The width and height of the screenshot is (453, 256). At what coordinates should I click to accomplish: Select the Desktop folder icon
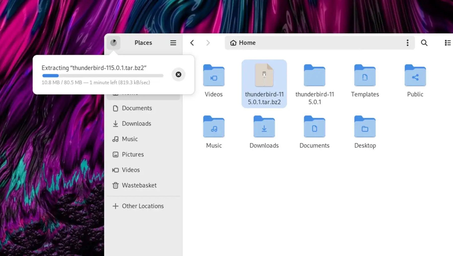365,127
